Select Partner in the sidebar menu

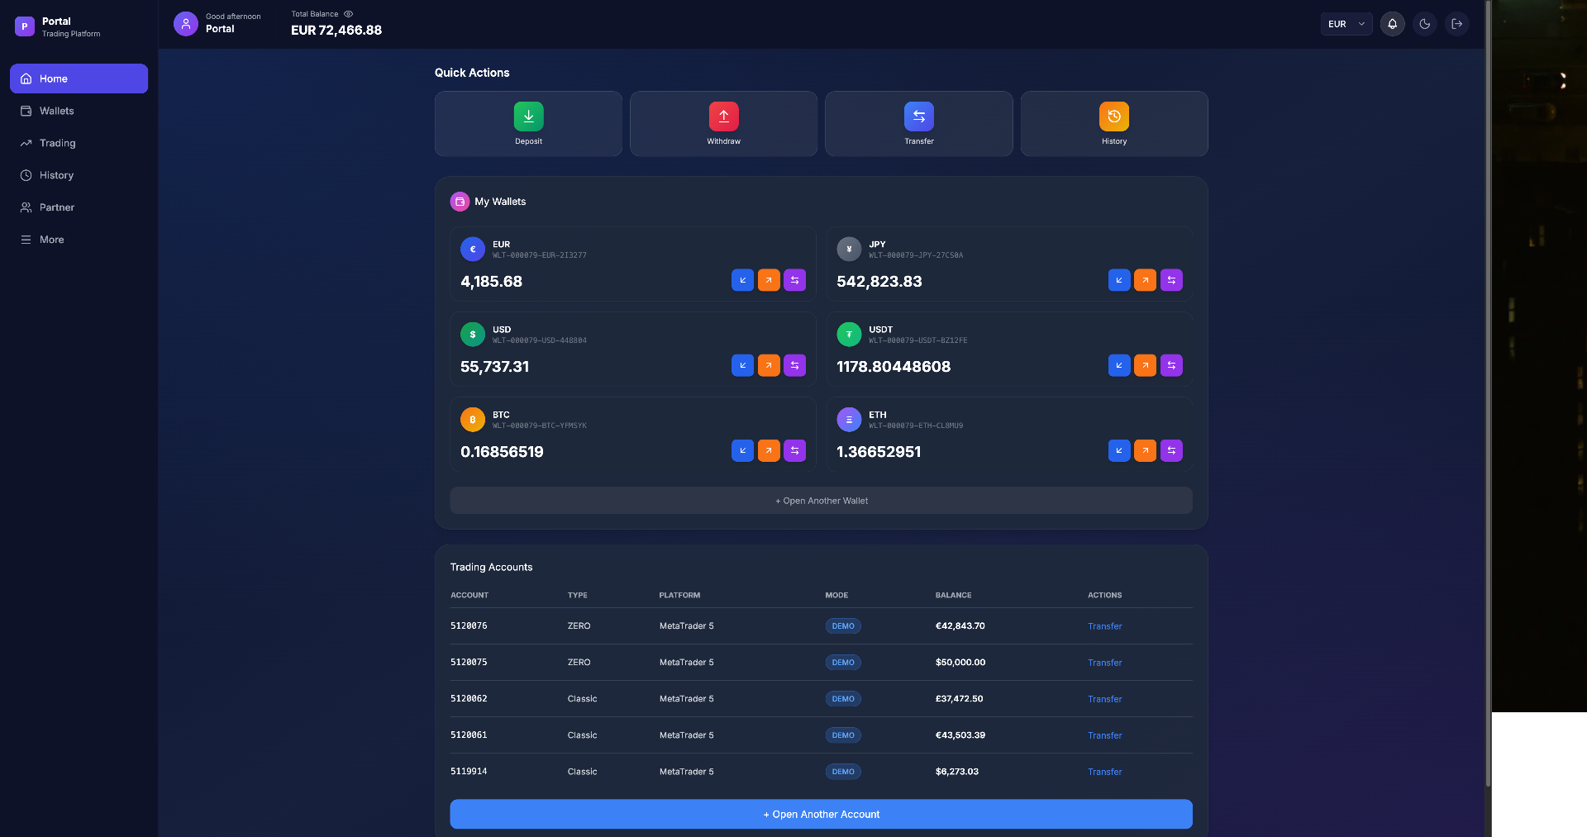(x=56, y=207)
